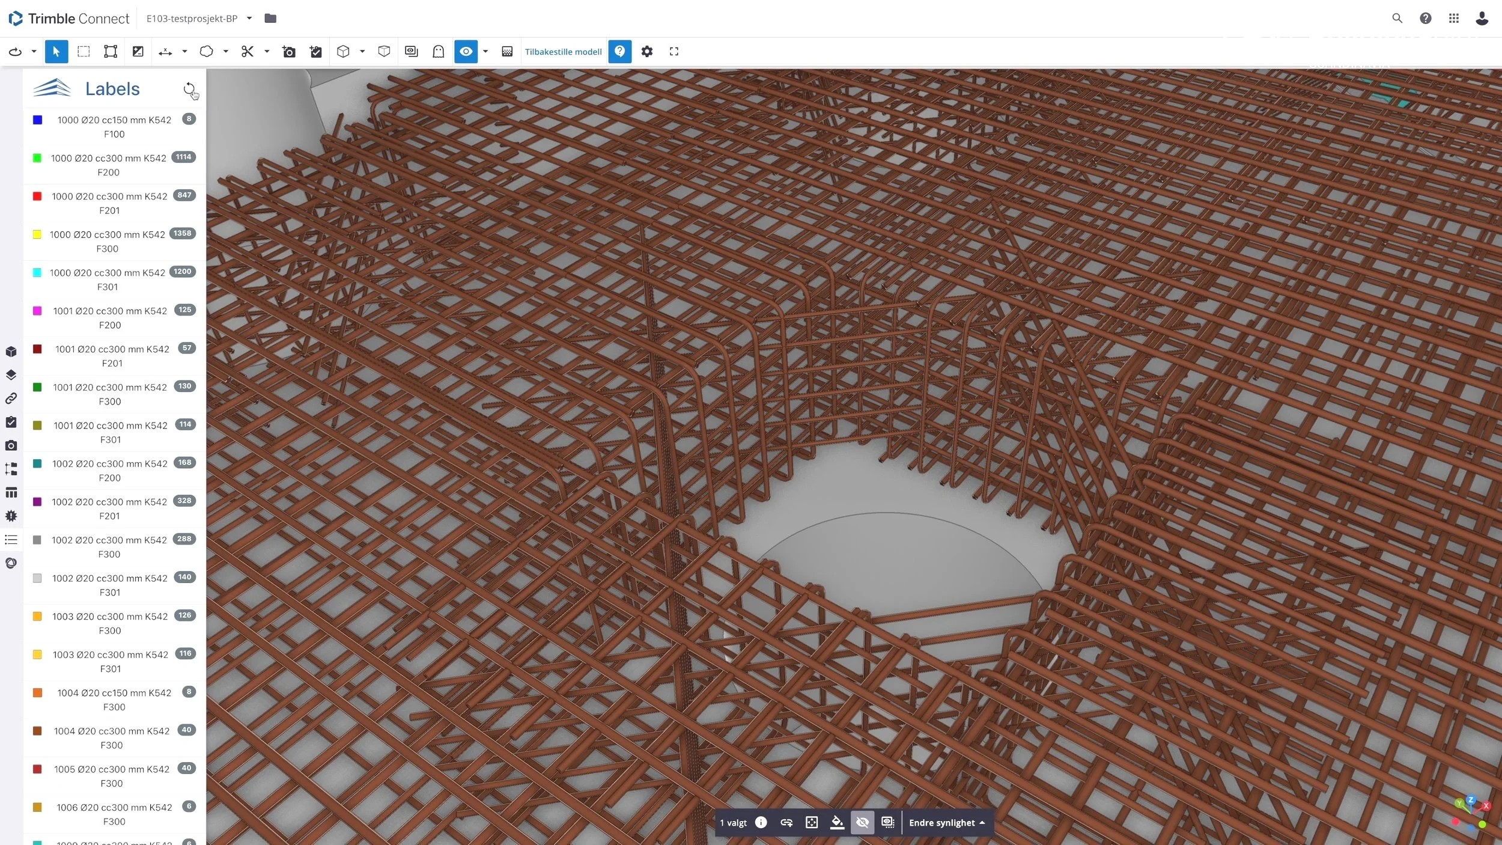Show info for the selected object
1502x845 pixels.
761,822
